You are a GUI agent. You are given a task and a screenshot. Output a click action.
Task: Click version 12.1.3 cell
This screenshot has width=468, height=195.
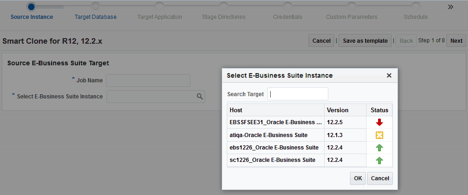(345, 135)
